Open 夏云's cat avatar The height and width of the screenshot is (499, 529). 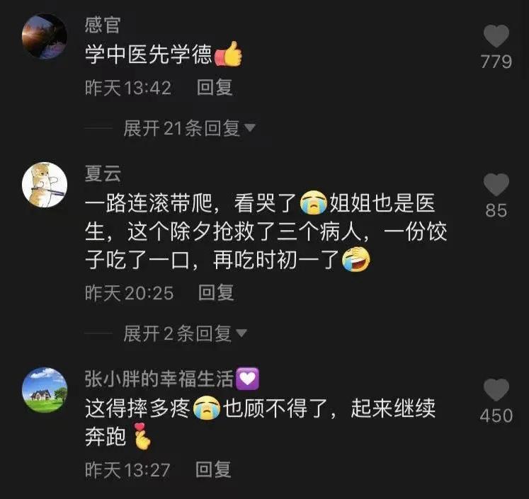(x=45, y=185)
